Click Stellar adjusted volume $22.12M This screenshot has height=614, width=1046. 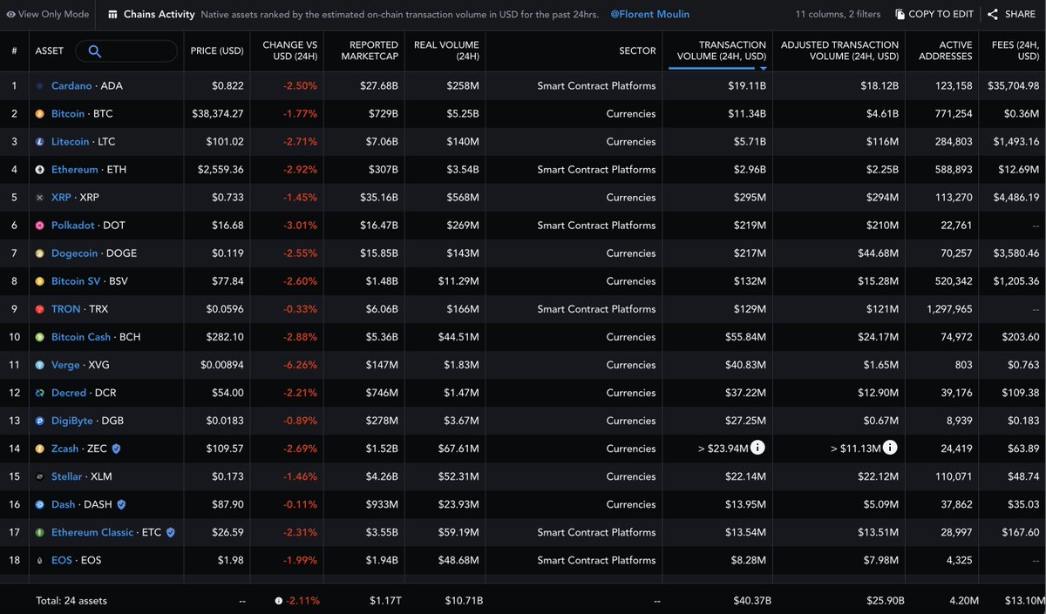877,476
